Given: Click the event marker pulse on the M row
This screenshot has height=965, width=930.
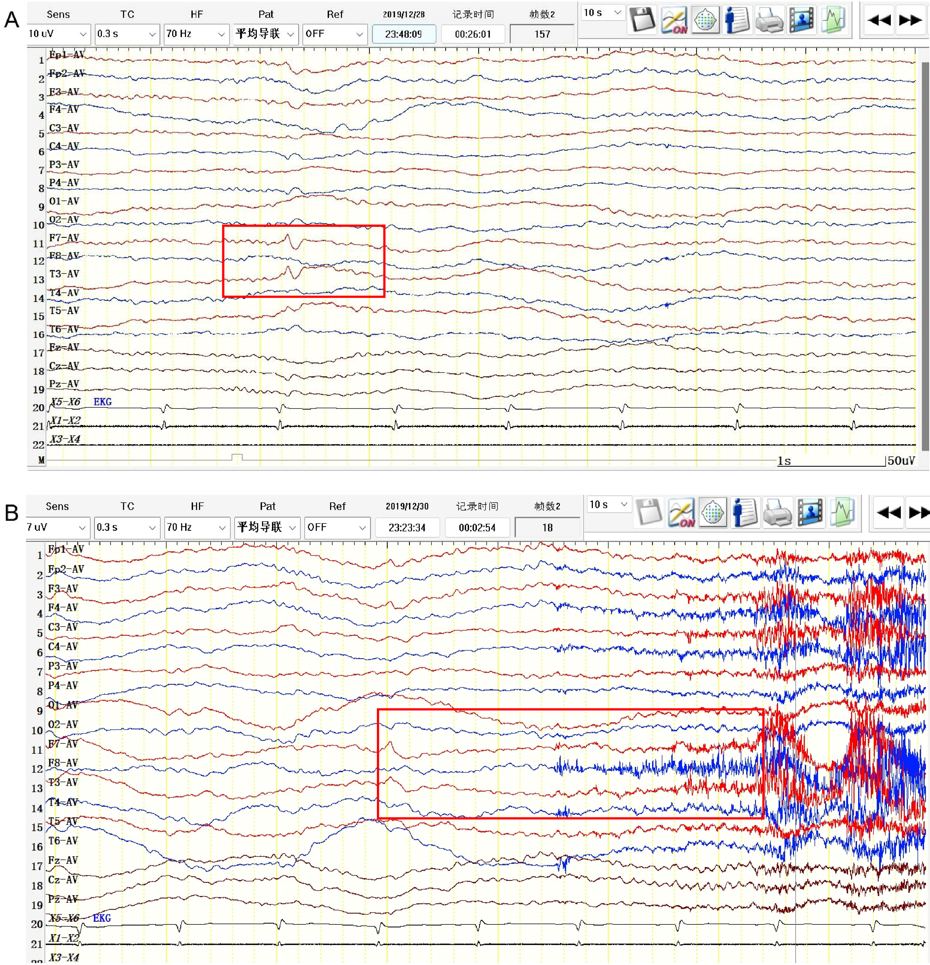Looking at the screenshot, I should click(x=237, y=458).
